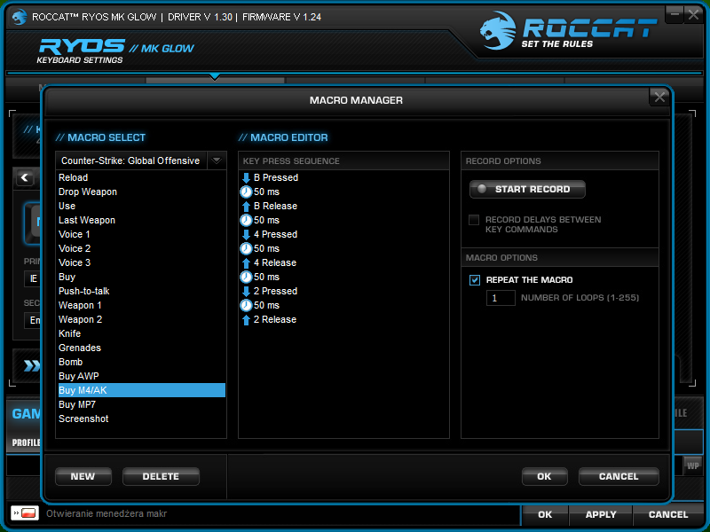Select the Voice 1 macro
The height and width of the screenshot is (532, 710).
[141, 234]
